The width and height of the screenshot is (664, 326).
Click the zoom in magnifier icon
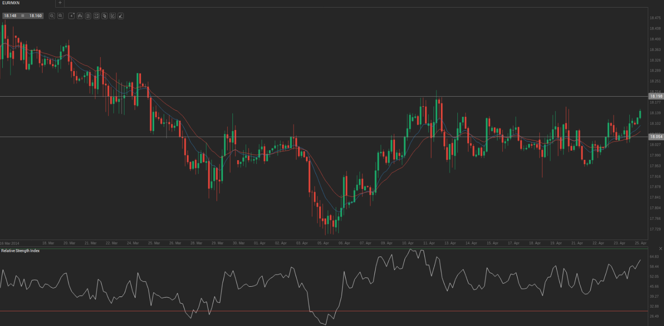(x=60, y=16)
